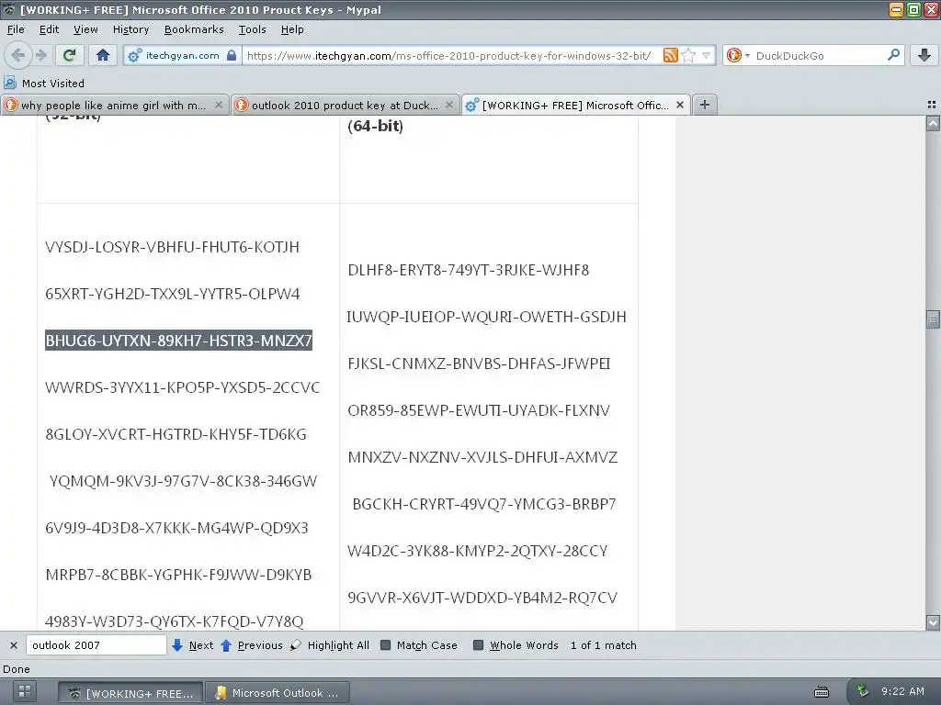Click key VYSDJ-LOSYR-VBHFU-FHUT6-KOTJH
This screenshot has width=941, height=705.
coord(172,247)
